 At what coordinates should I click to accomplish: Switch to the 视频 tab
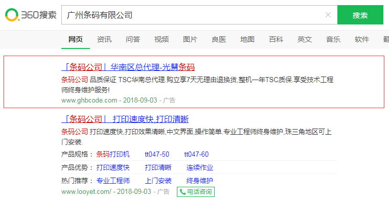point(162,39)
